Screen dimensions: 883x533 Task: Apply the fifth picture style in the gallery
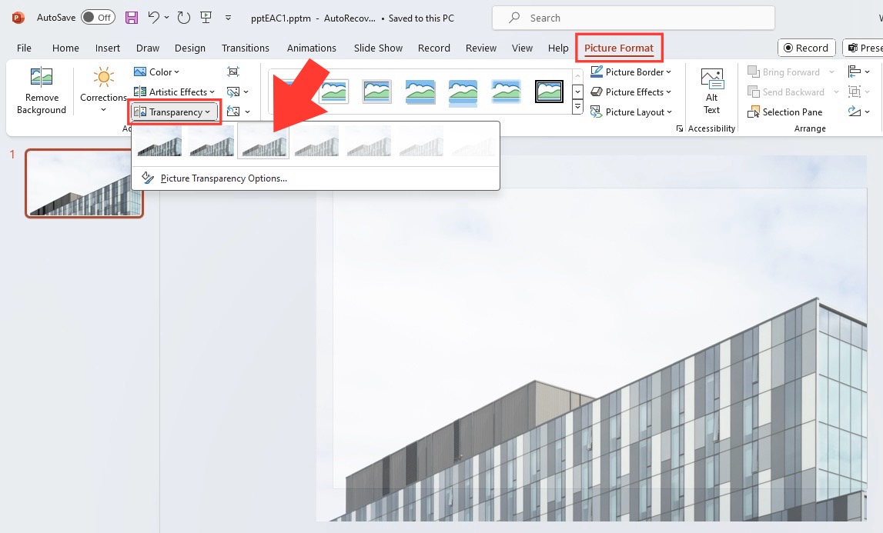click(x=463, y=92)
